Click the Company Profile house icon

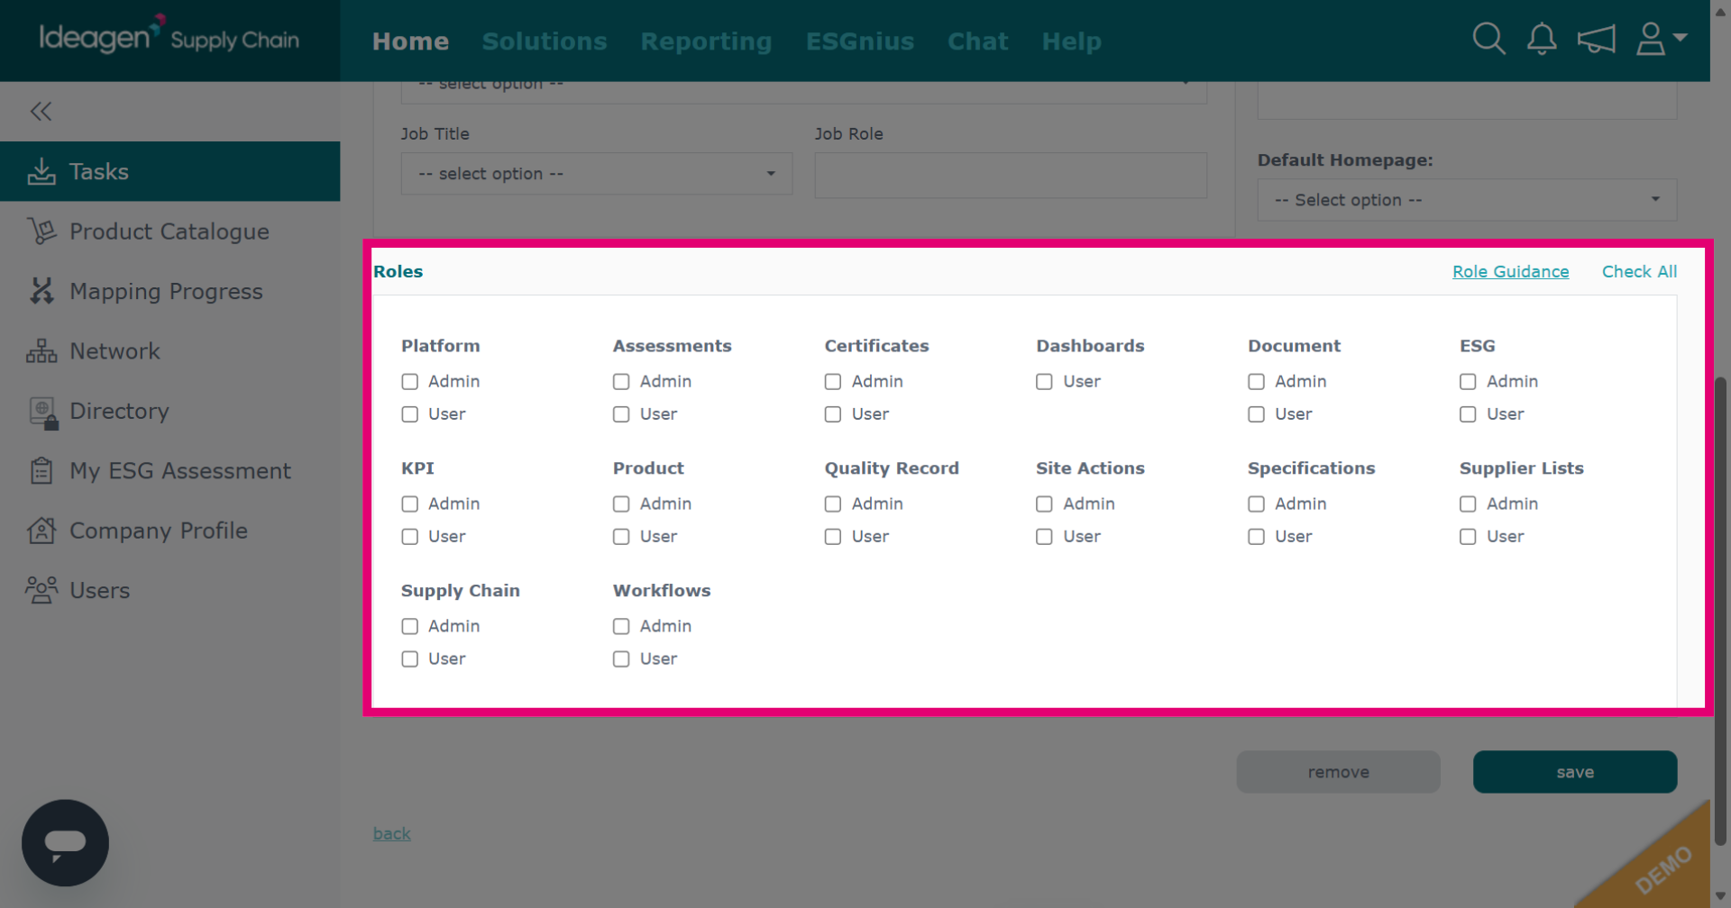pyautogui.click(x=41, y=531)
